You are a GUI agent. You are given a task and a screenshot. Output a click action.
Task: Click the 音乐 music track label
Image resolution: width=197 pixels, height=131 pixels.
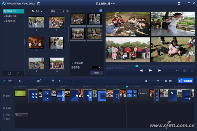[6, 119]
